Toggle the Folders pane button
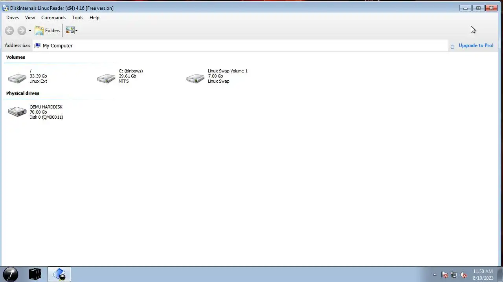503x282 pixels. [x=48, y=31]
